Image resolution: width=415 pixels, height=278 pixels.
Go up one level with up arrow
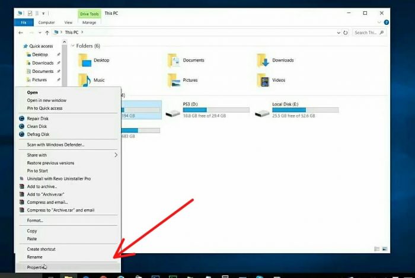47,33
